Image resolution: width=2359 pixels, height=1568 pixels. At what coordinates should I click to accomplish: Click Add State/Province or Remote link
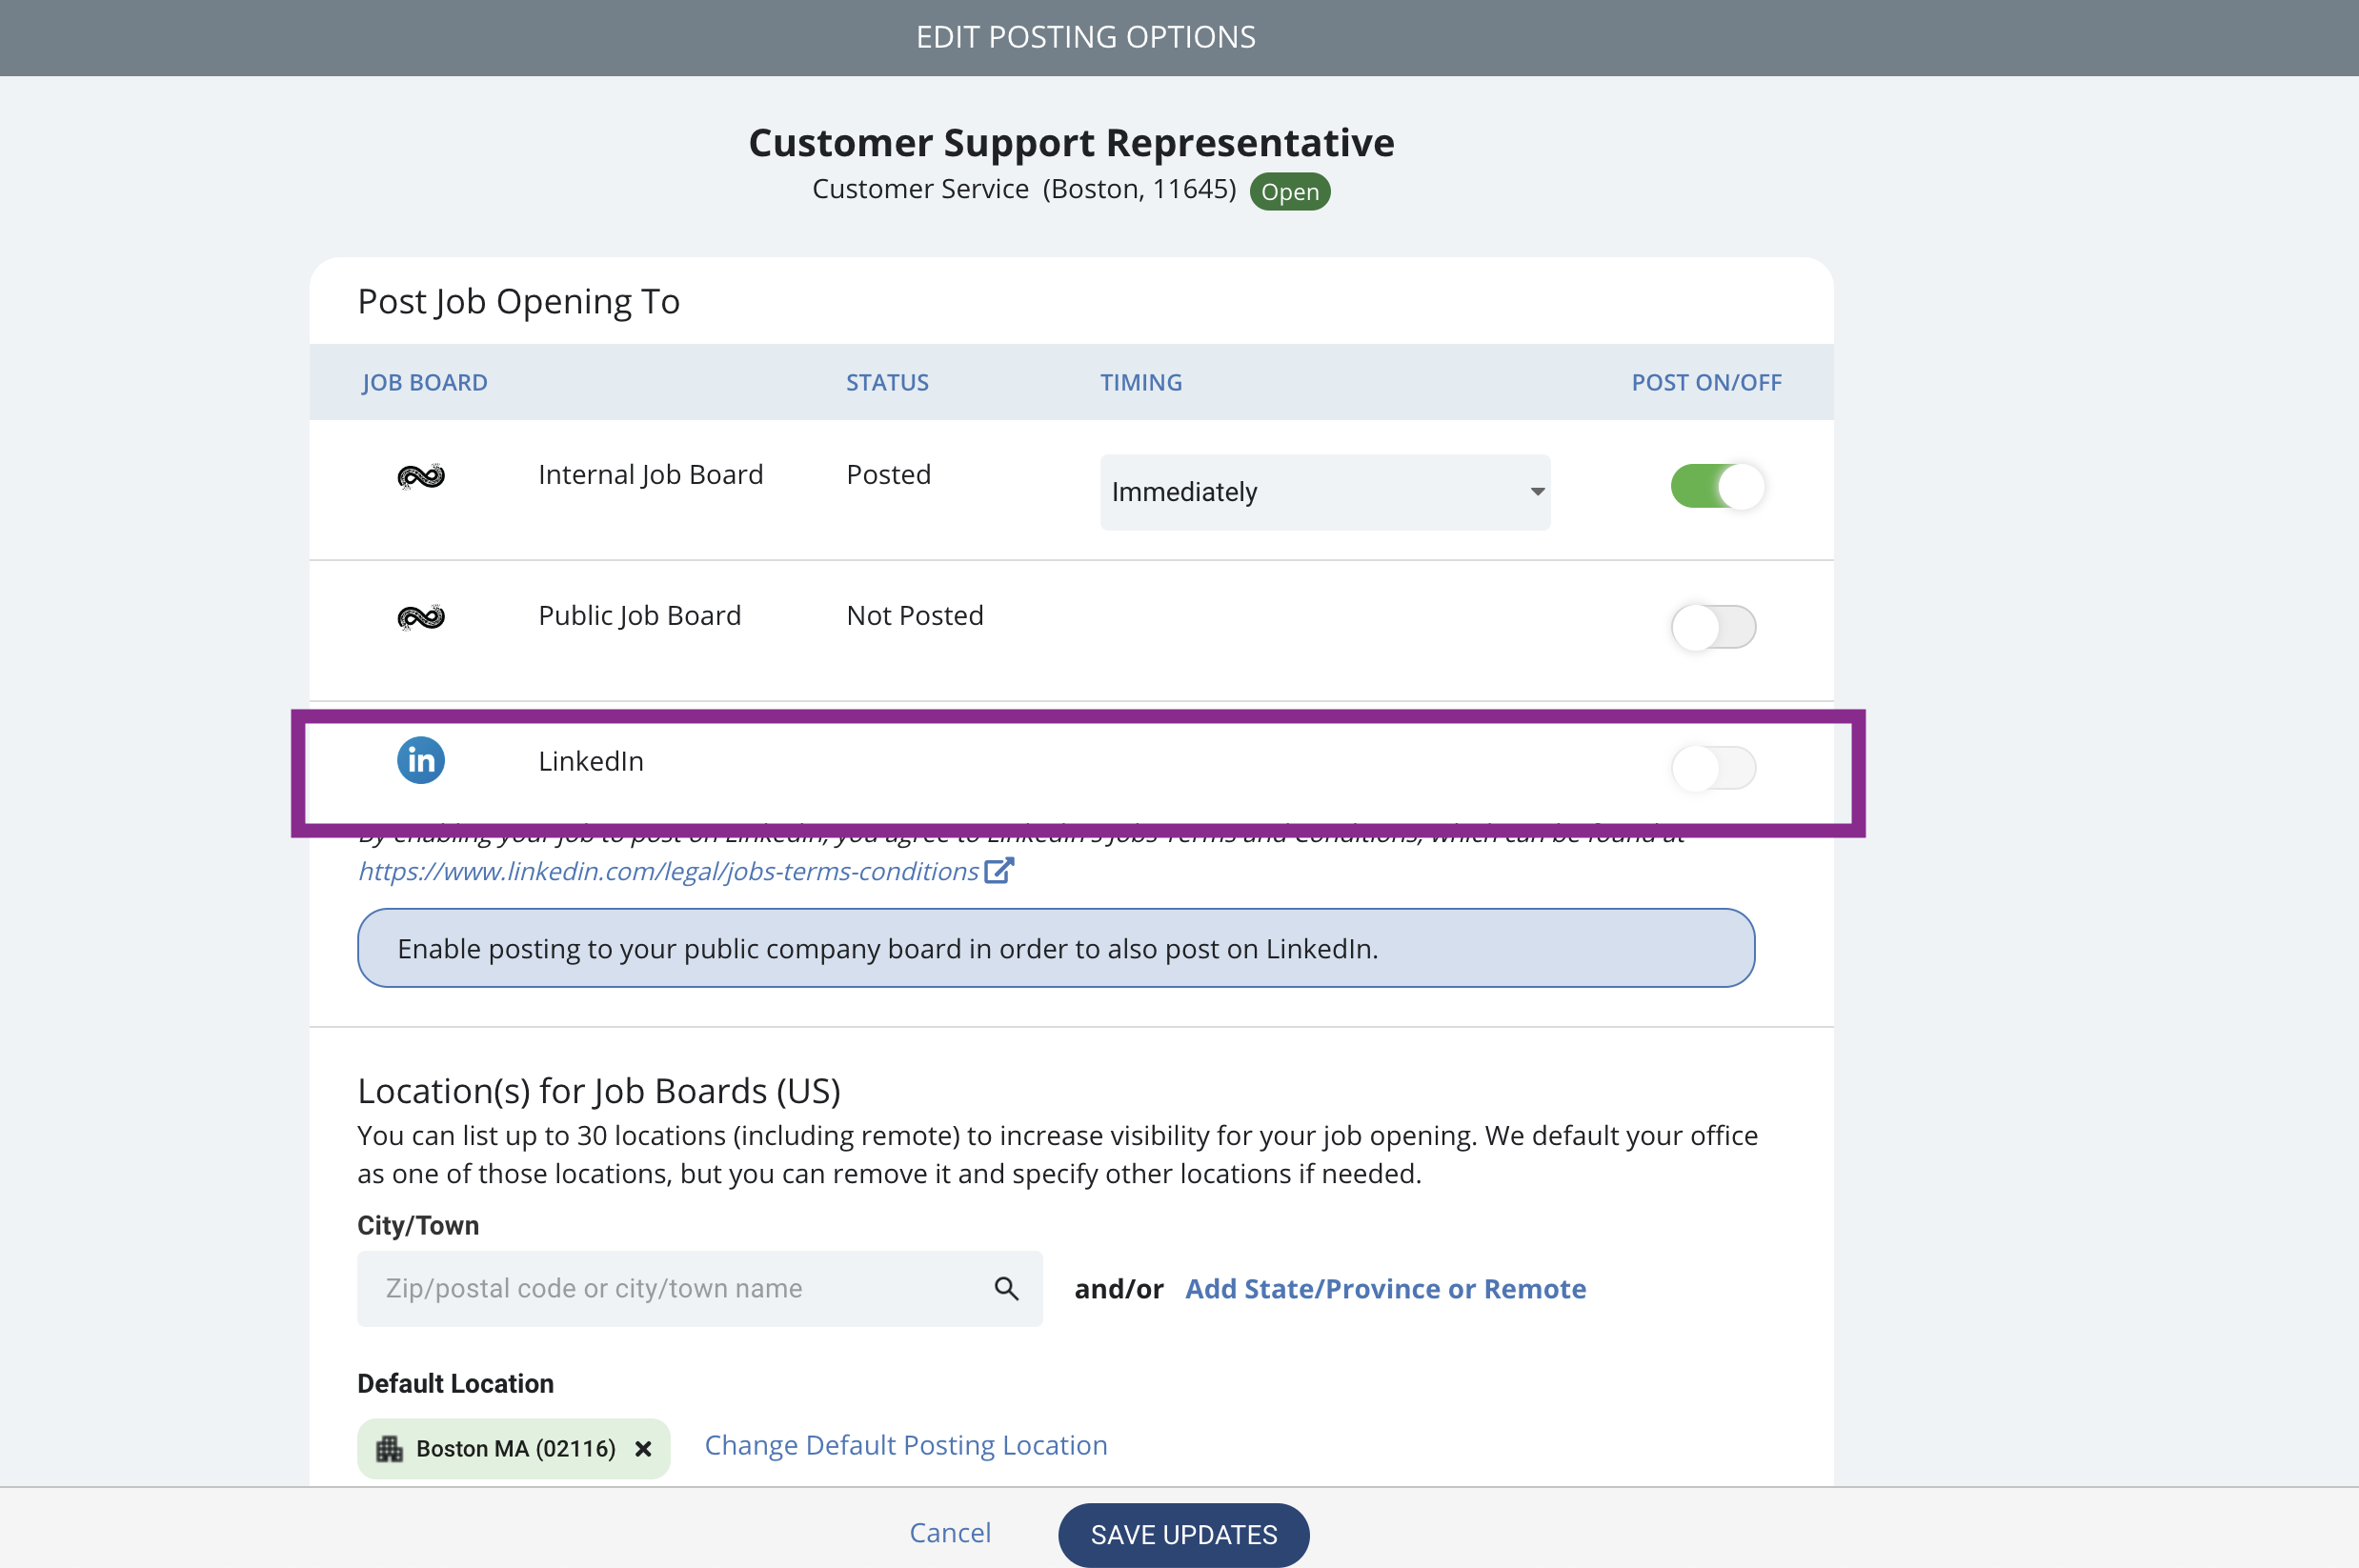point(1385,1289)
